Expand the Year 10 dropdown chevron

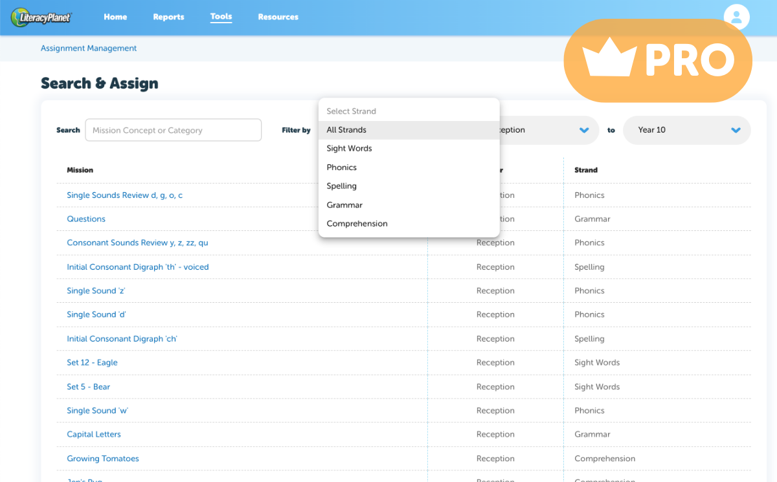[x=736, y=130]
